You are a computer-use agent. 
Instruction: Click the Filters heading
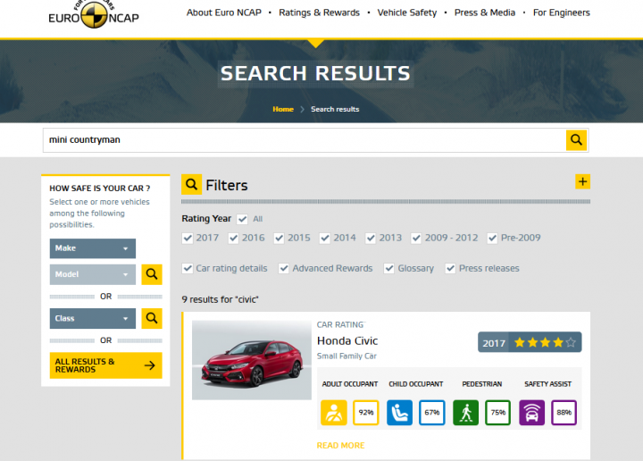(x=227, y=186)
